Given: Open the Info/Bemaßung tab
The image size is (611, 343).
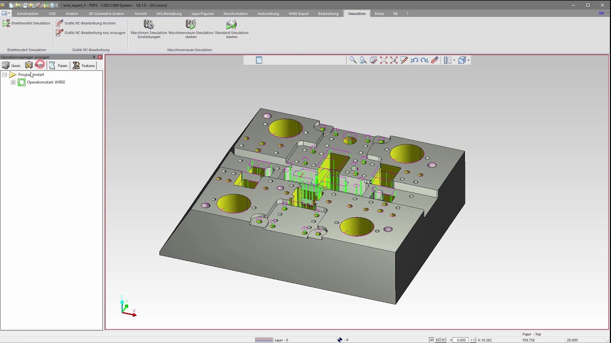Looking at the screenshot, I should (169, 14).
